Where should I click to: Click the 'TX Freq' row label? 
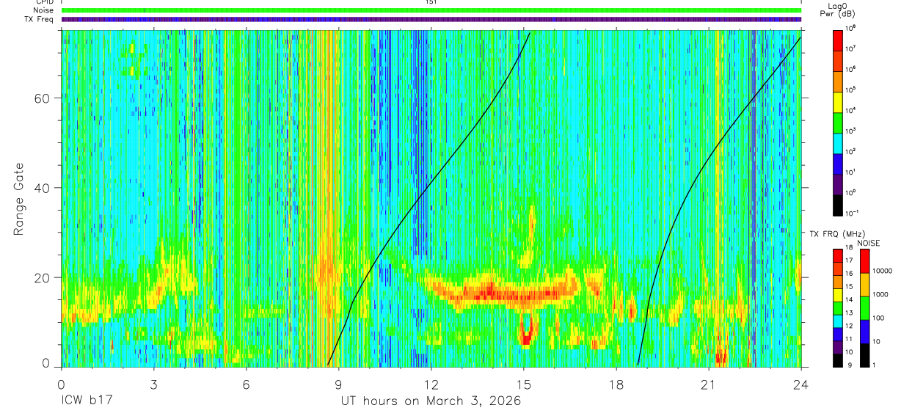pos(40,19)
